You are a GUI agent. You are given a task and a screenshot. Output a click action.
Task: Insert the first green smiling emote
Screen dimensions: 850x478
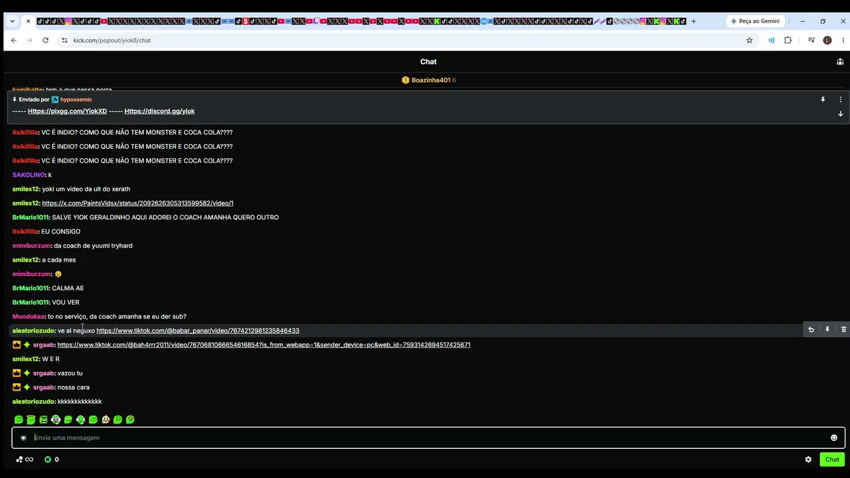click(x=19, y=420)
